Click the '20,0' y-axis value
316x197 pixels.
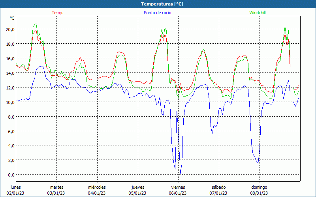10,29
